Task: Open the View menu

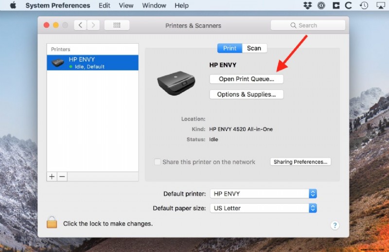Action: 126,5
